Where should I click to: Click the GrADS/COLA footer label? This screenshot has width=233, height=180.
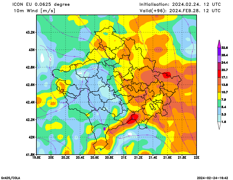pos(10,178)
